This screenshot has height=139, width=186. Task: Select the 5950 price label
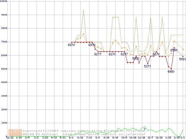coord(136,58)
